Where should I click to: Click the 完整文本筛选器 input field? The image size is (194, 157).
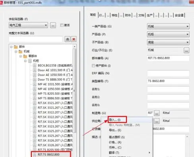pos(35,39)
